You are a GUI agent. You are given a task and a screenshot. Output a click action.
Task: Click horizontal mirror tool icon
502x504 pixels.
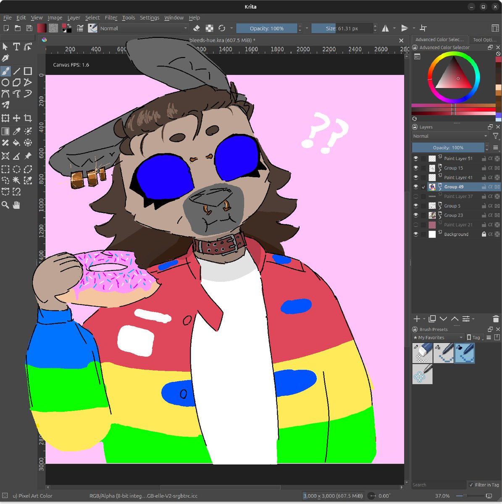[385, 28]
